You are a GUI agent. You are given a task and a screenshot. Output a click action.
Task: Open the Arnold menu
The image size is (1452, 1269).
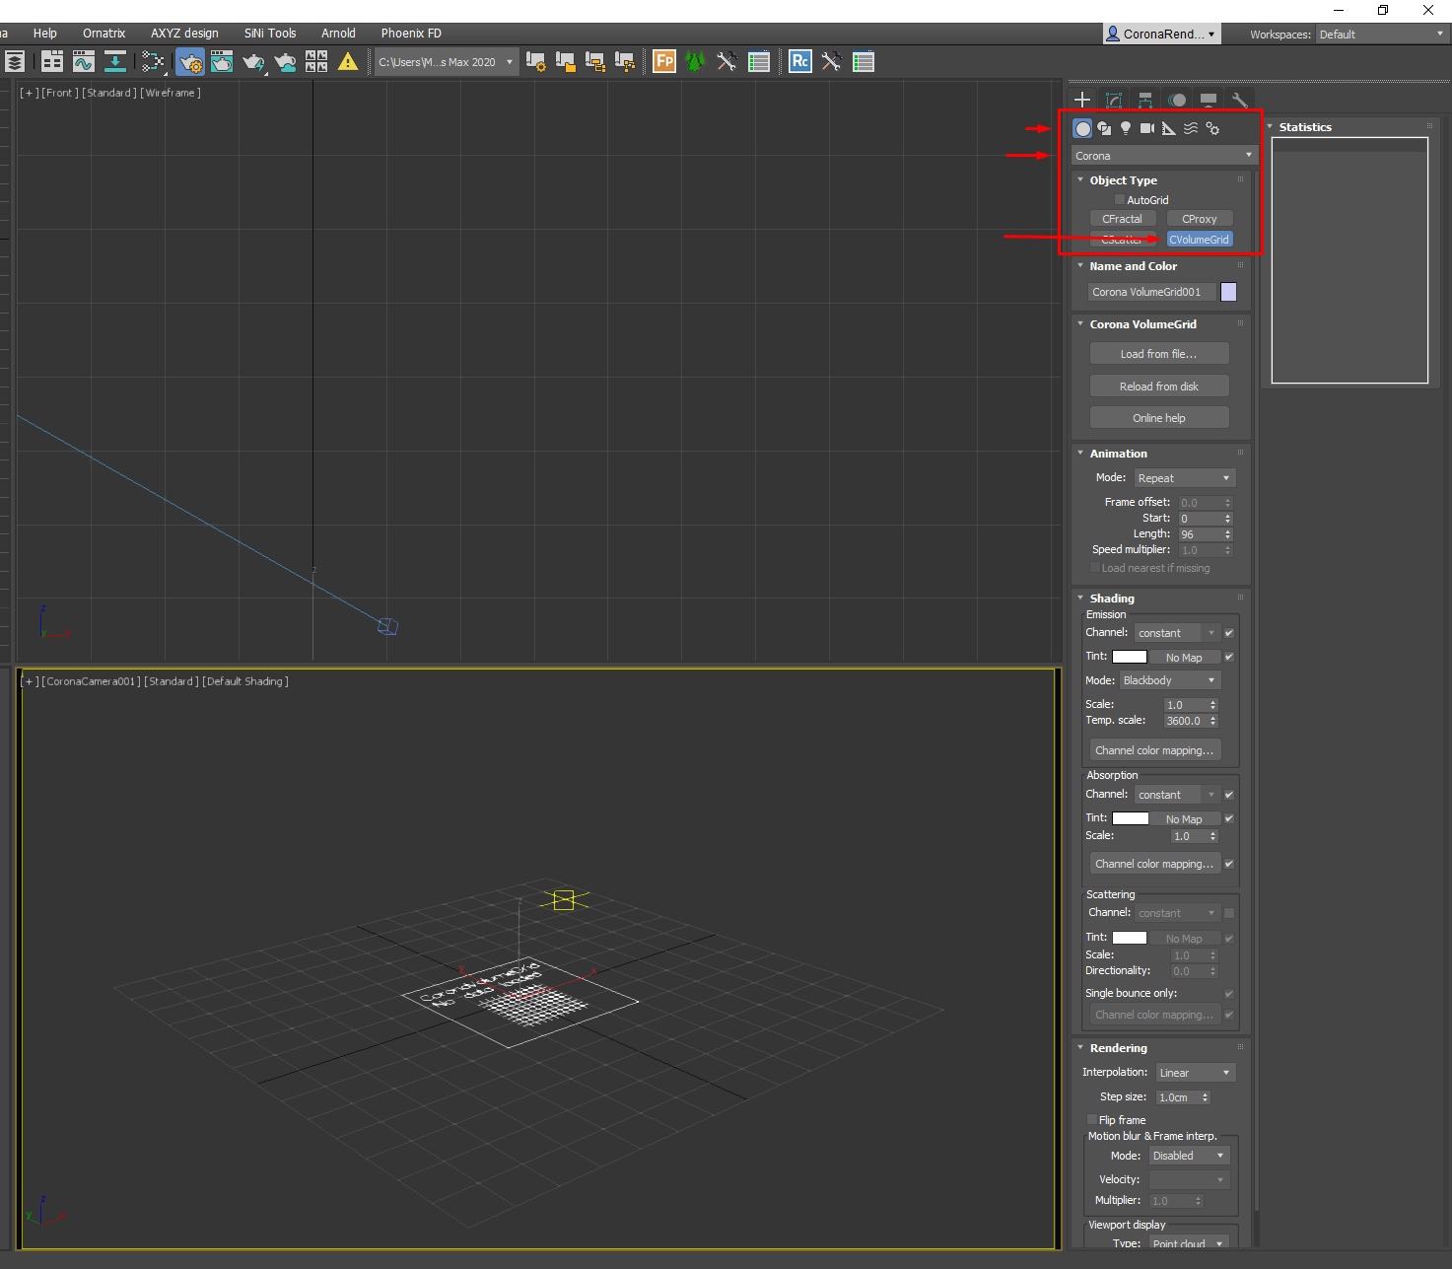[x=338, y=34]
